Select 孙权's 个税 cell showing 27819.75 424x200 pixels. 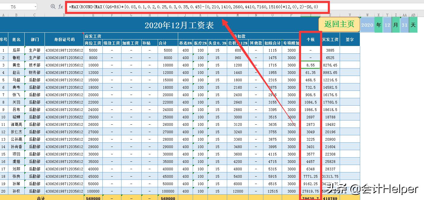tap(311, 191)
